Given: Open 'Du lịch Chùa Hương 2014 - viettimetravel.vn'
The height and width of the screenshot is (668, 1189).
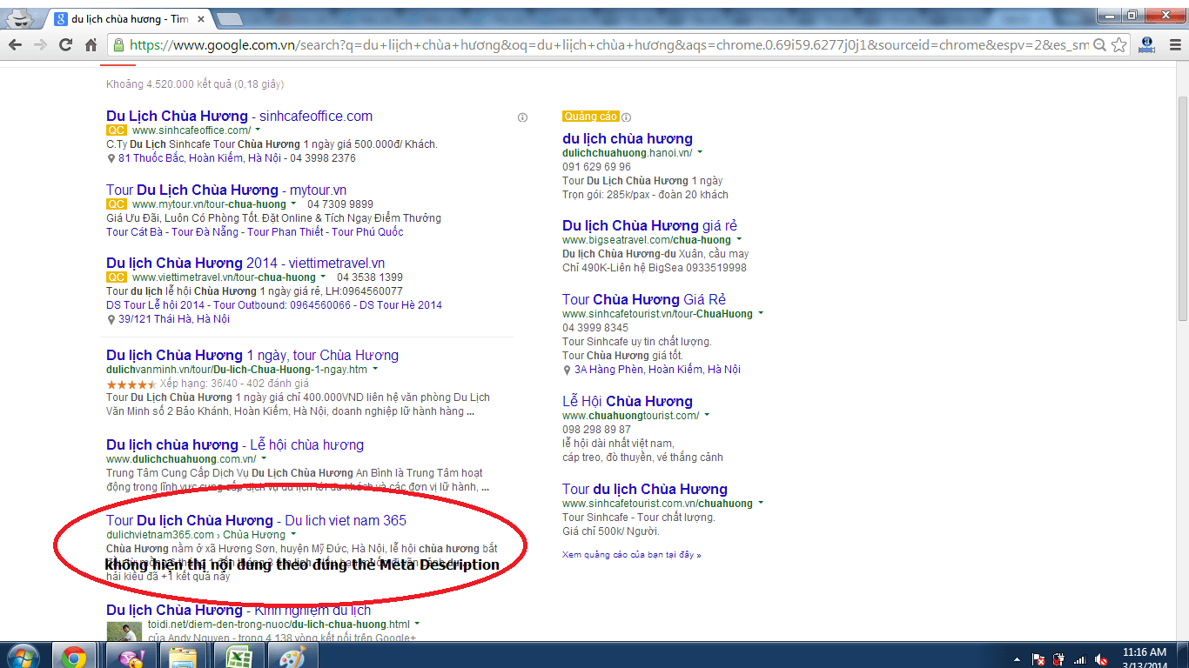Looking at the screenshot, I should [245, 263].
